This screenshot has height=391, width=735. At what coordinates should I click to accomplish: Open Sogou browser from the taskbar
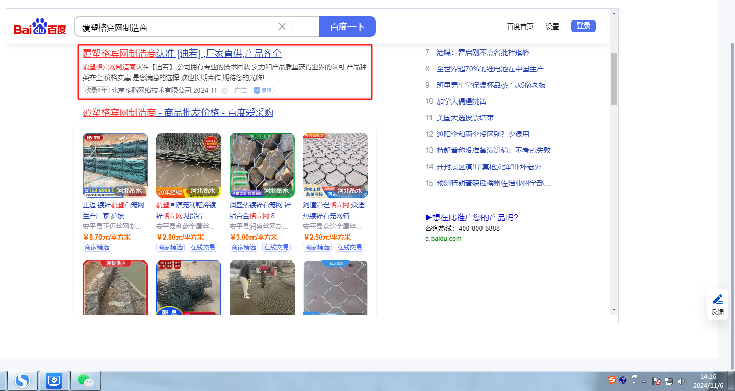[22, 380]
